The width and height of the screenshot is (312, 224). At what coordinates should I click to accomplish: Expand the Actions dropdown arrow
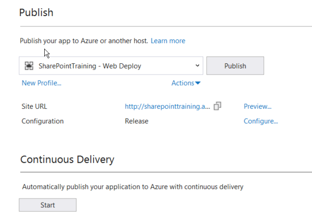pyautogui.click(x=198, y=83)
